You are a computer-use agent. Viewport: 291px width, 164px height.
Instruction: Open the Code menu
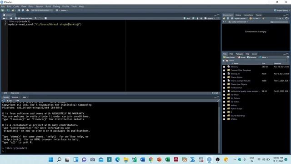16,6
